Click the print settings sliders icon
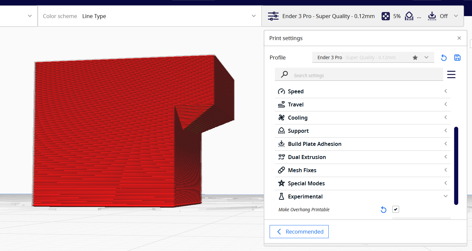The width and height of the screenshot is (472, 251). [x=273, y=16]
